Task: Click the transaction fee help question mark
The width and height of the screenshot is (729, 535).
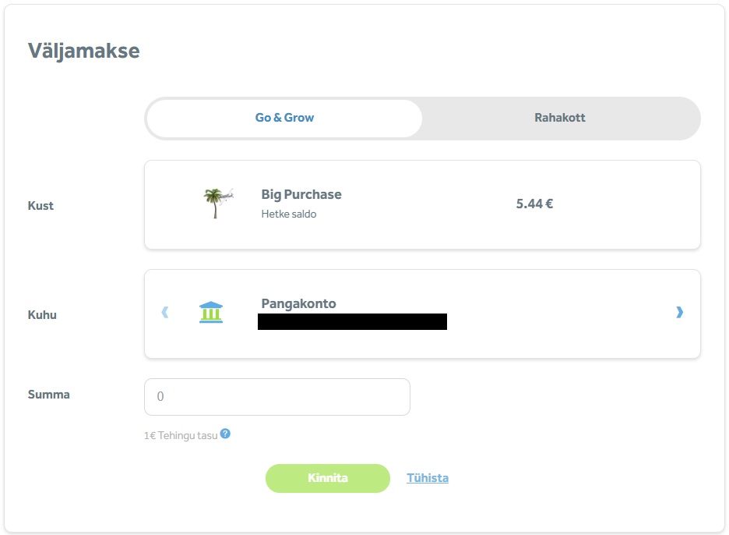Action: (225, 434)
